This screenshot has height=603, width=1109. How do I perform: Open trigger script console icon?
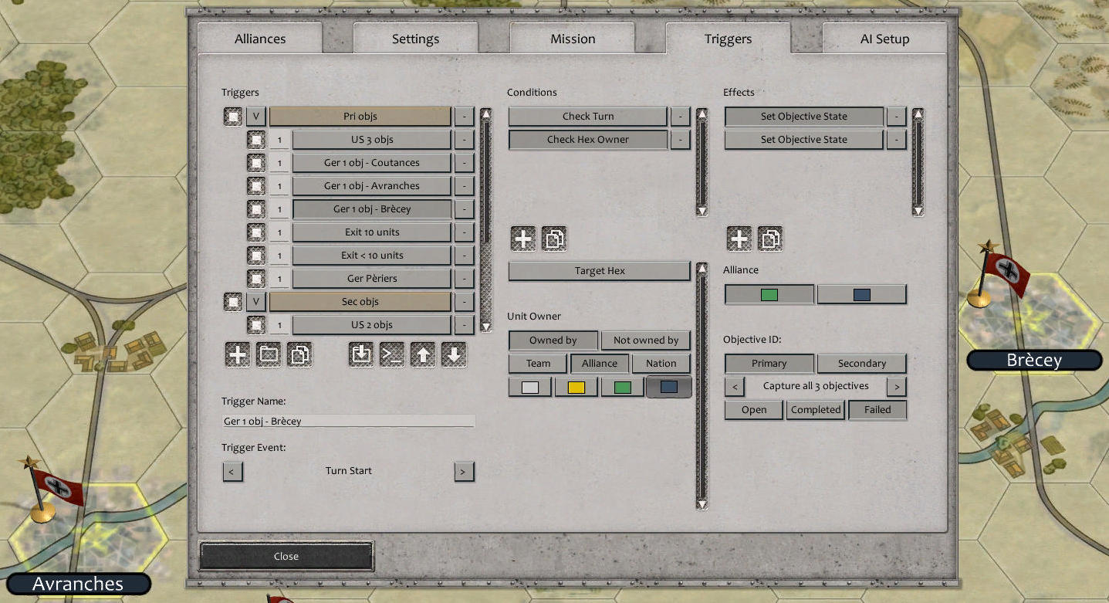[x=392, y=354]
